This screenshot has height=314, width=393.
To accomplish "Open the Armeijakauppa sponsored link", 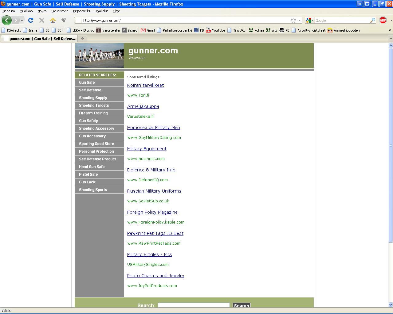I will click(x=143, y=106).
